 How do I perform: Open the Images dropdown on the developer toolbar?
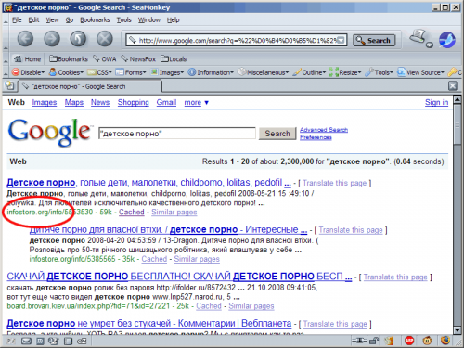(x=167, y=72)
